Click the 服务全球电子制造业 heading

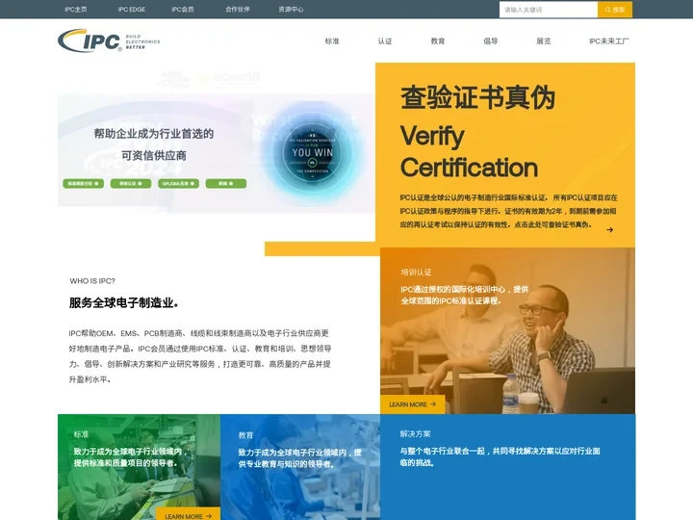pos(124,303)
